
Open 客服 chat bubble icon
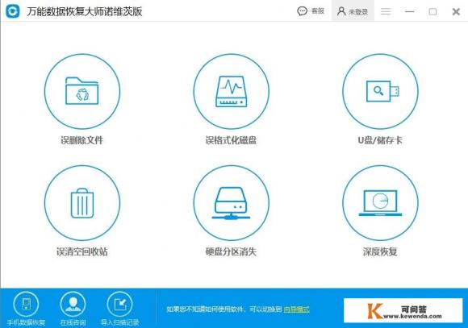click(302, 11)
